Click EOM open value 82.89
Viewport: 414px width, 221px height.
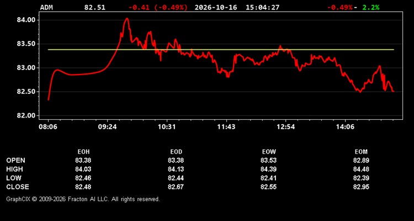click(361, 160)
